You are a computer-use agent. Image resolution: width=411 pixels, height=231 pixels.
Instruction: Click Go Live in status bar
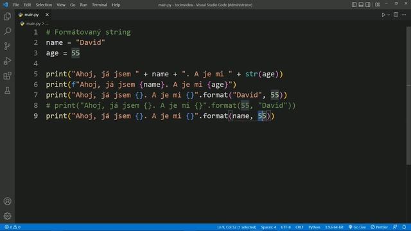pos(357,227)
